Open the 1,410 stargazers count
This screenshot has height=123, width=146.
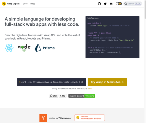[63, 96]
